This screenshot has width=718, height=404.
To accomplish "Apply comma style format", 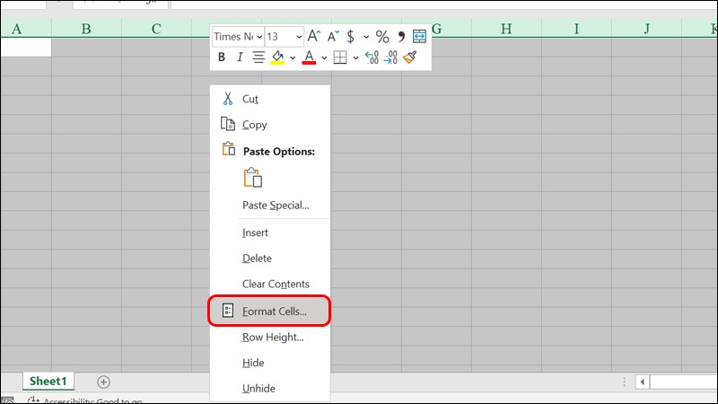I will (x=401, y=36).
